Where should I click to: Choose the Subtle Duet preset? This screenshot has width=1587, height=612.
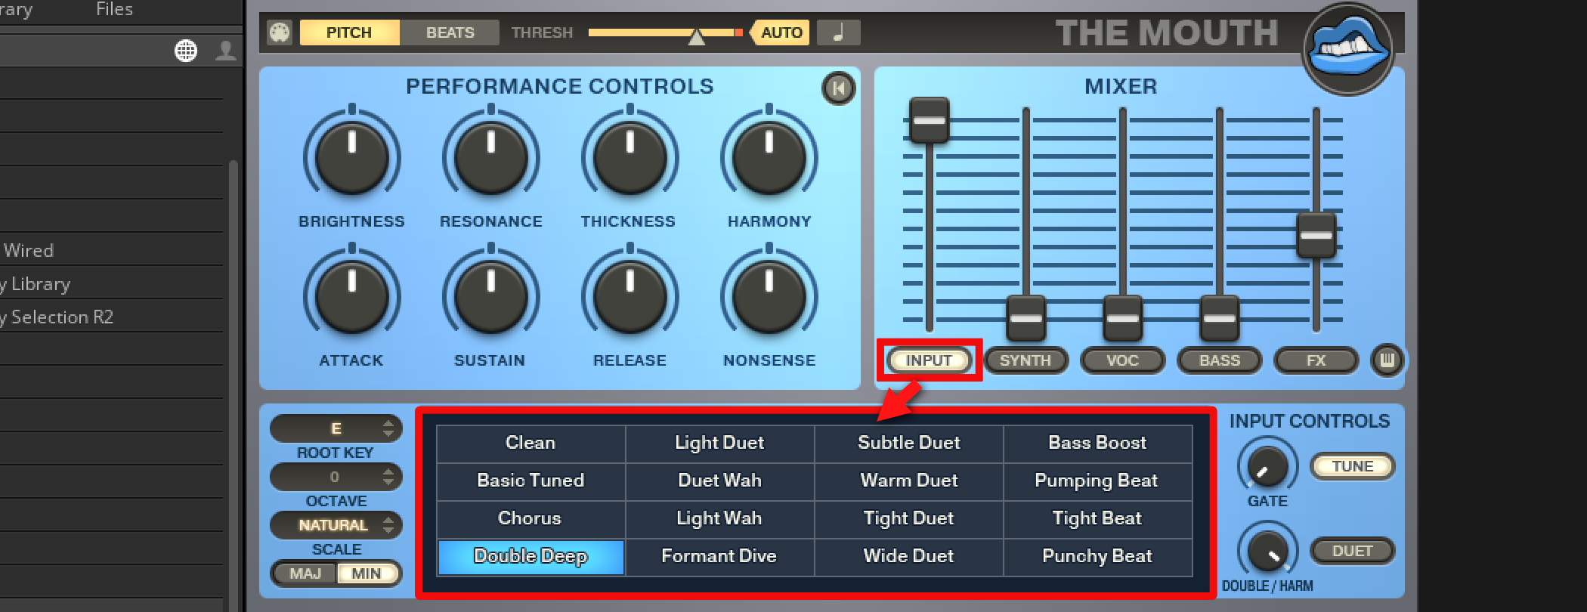(908, 444)
